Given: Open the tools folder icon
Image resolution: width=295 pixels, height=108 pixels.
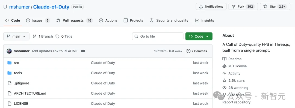Looking at the screenshot, I should 9,73.
